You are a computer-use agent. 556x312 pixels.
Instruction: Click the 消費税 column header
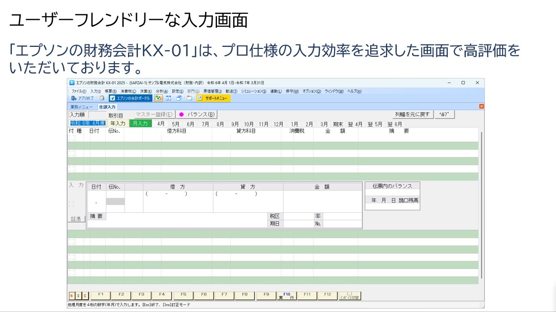pos(297,131)
